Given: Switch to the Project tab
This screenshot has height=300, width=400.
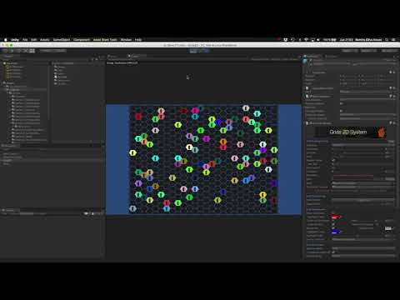Looking at the screenshot, I should point(8,56).
